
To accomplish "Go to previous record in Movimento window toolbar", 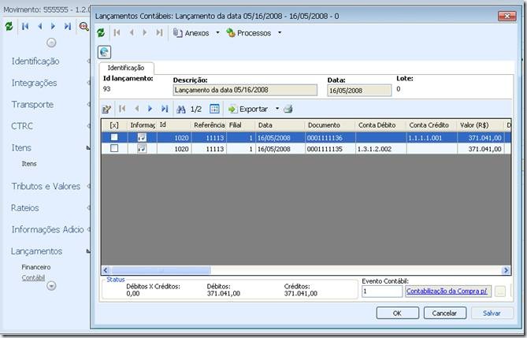I will coord(39,26).
